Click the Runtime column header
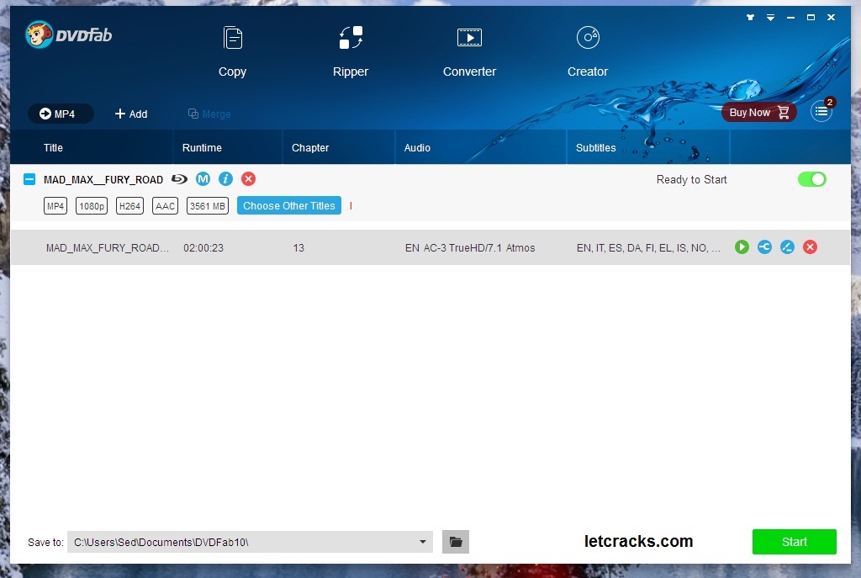 click(202, 148)
